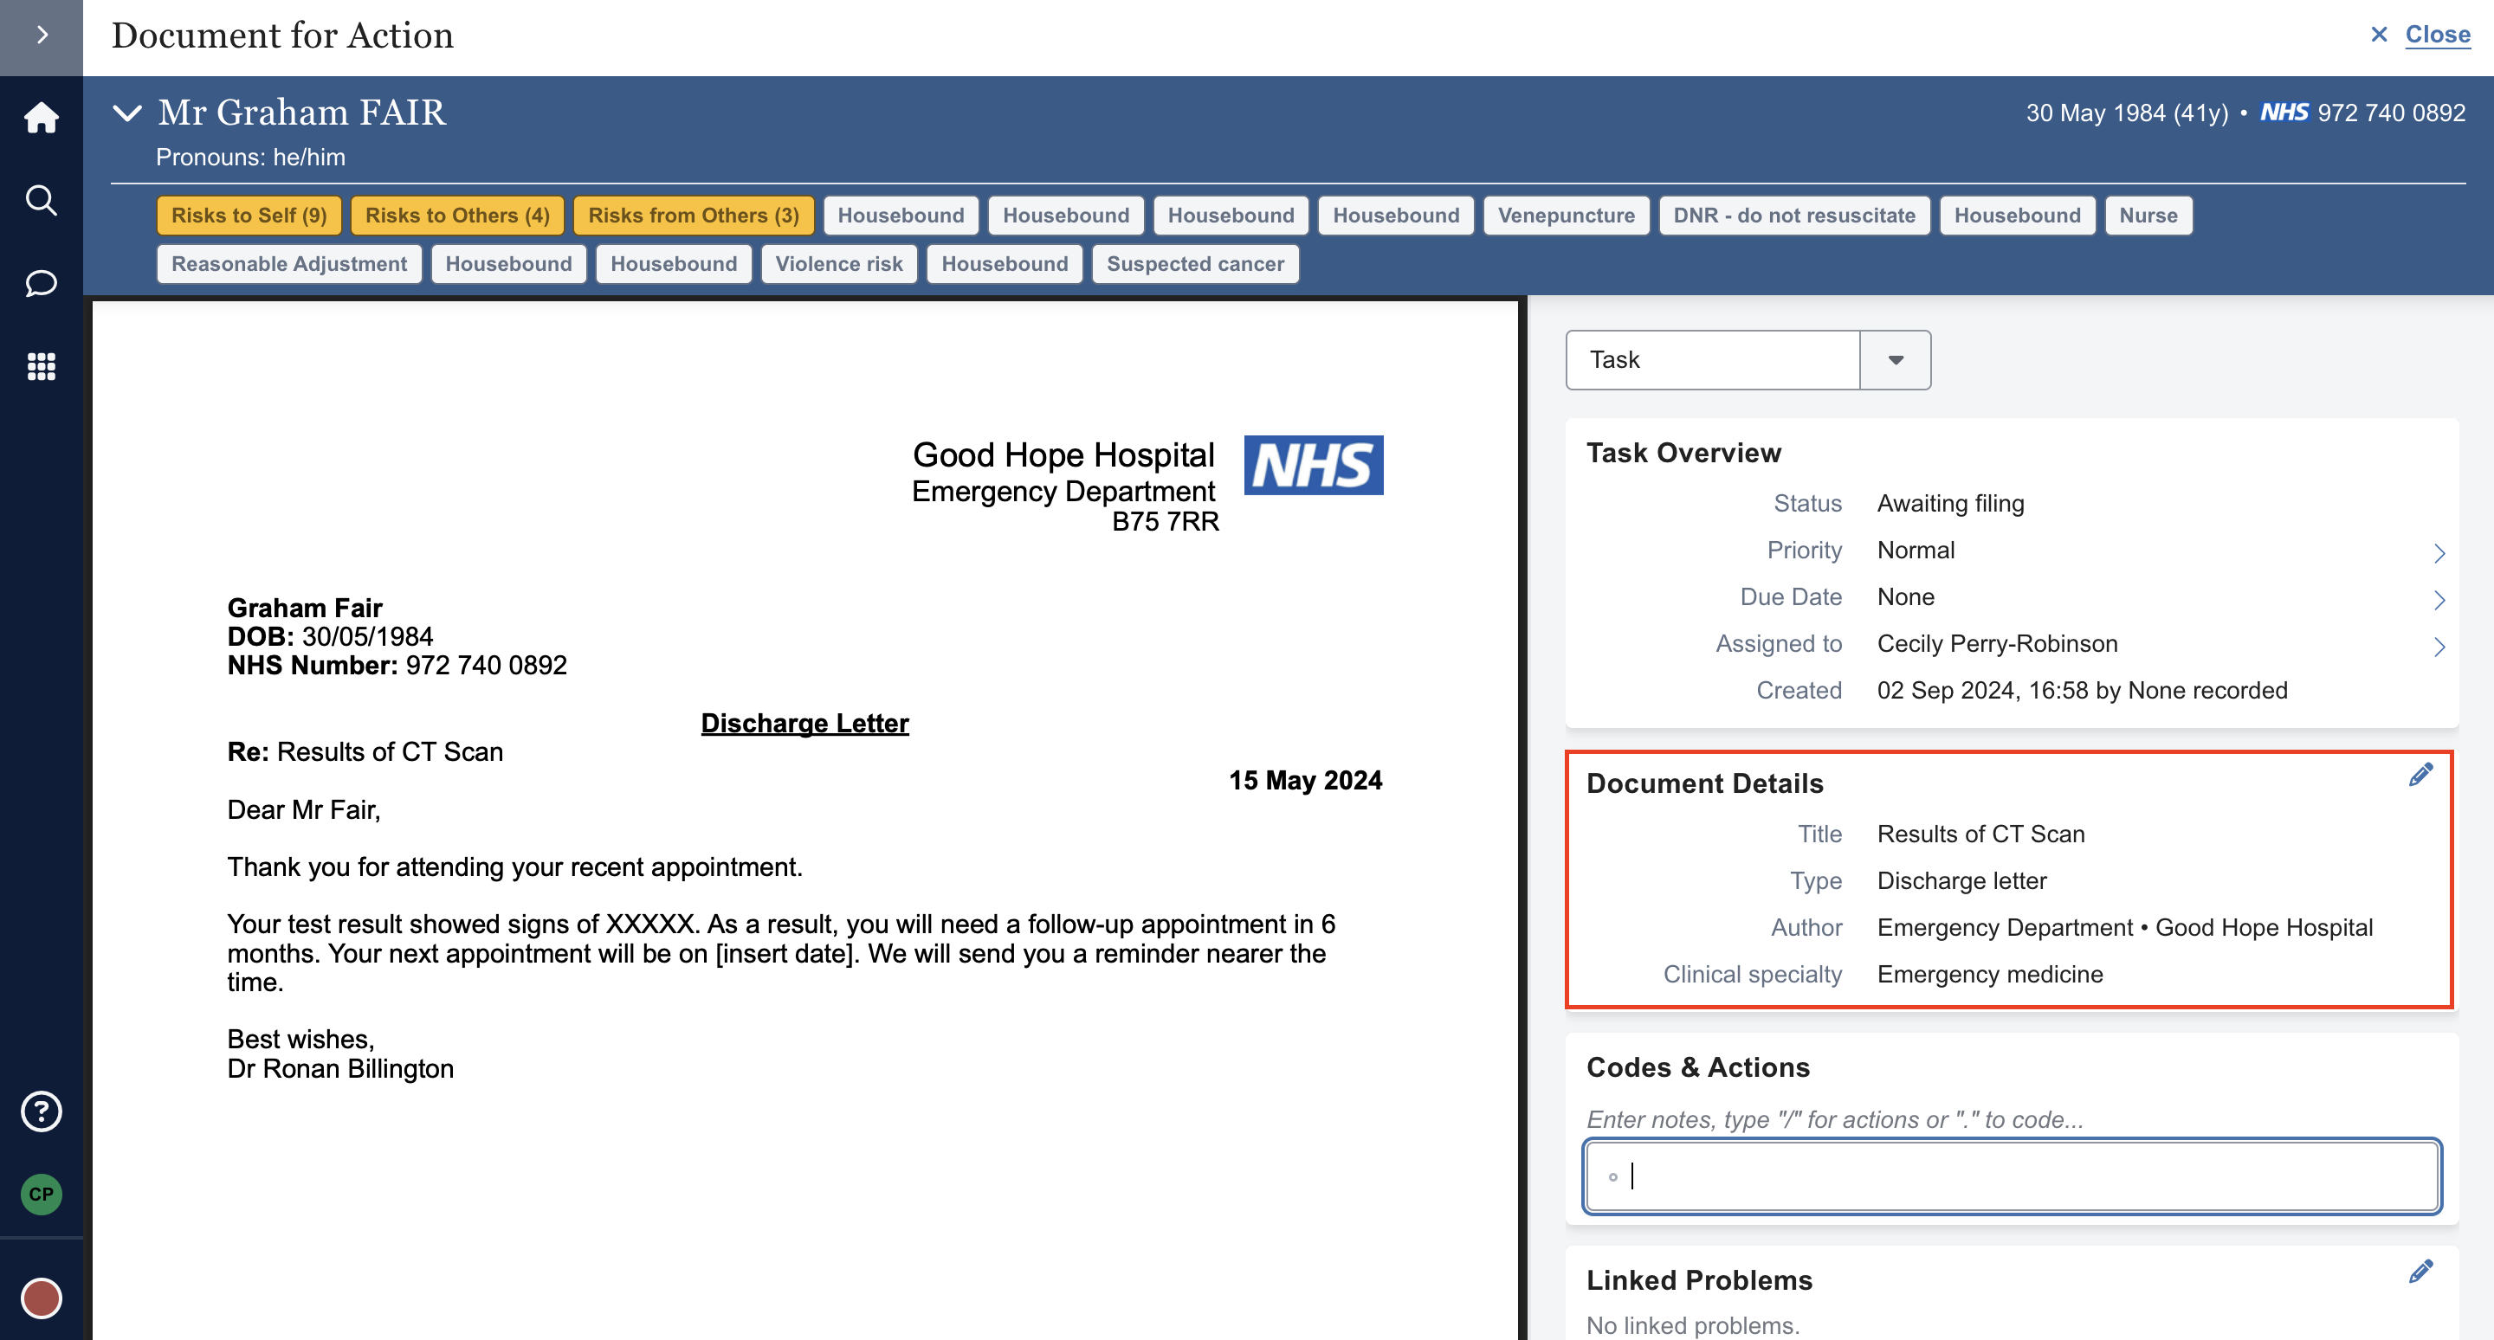Open the CP user avatar
Image resolution: width=2494 pixels, height=1340 pixels.
(41, 1194)
